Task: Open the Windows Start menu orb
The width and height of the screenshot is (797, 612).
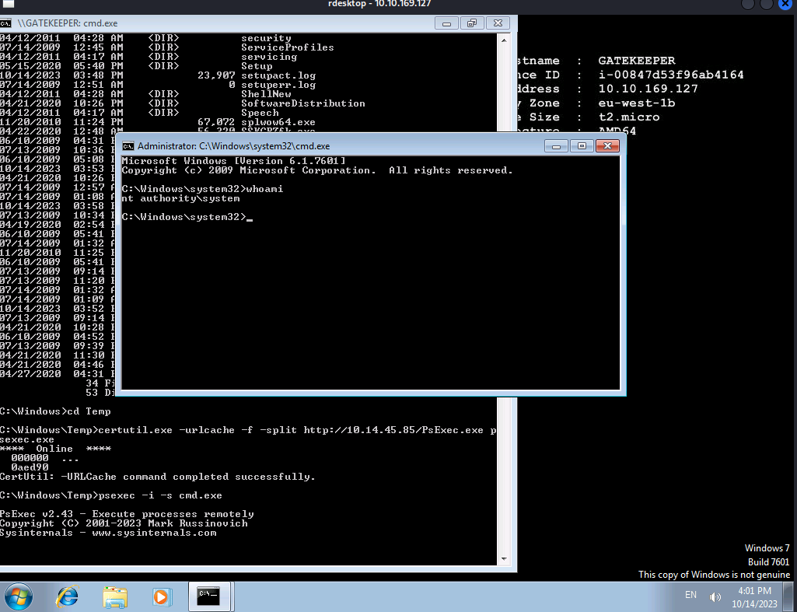Action: click(19, 596)
